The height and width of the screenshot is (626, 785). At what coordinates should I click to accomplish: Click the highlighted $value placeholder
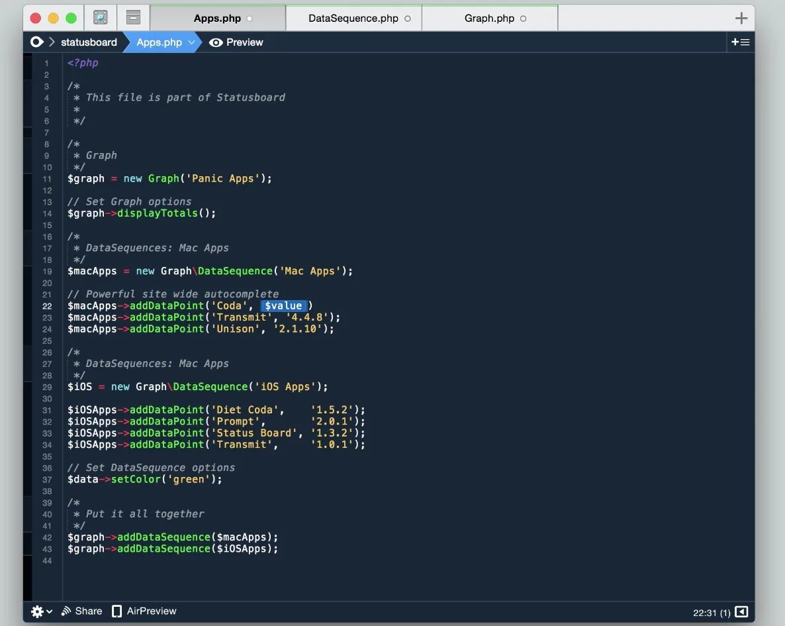[x=283, y=306]
